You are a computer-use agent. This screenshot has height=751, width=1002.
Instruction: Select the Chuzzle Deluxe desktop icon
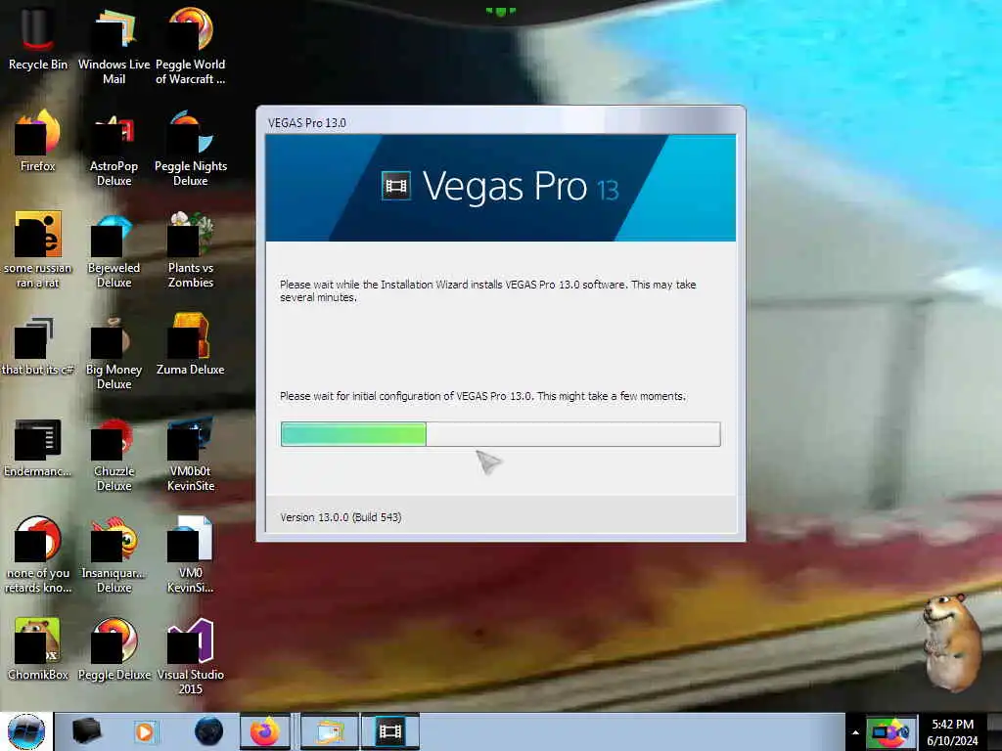click(114, 454)
